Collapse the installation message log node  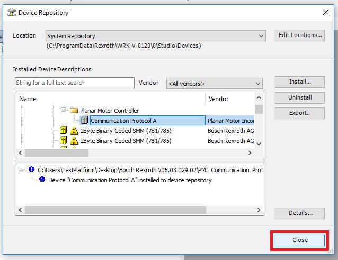coord(21,170)
